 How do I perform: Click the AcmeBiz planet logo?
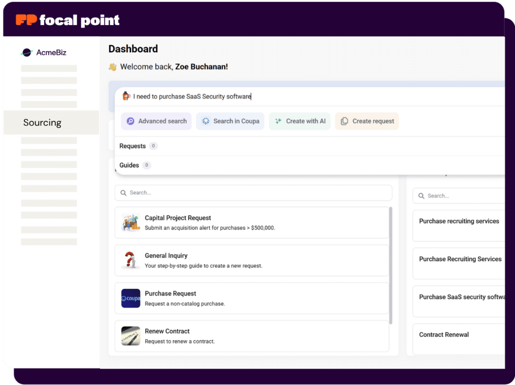click(27, 52)
